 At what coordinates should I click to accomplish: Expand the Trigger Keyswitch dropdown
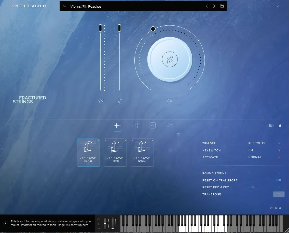click(264, 143)
